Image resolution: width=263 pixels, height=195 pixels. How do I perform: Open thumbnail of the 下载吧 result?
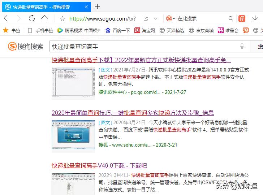[73, 184]
